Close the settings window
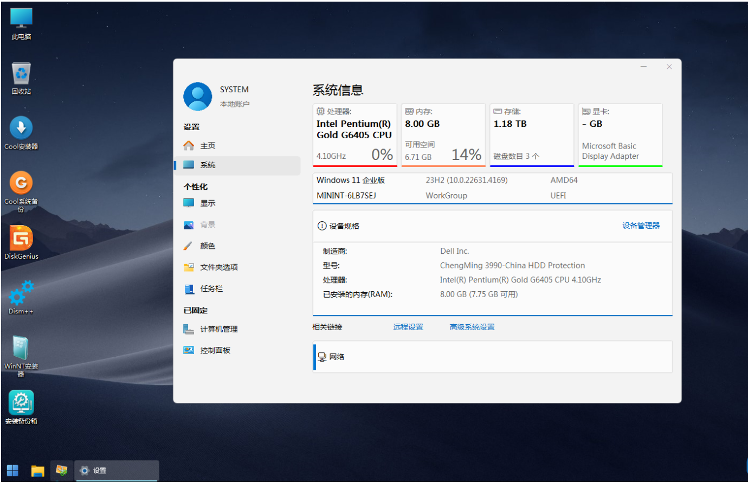Image resolution: width=748 pixels, height=482 pixels. pyautogui.click(x=669, y=67)
